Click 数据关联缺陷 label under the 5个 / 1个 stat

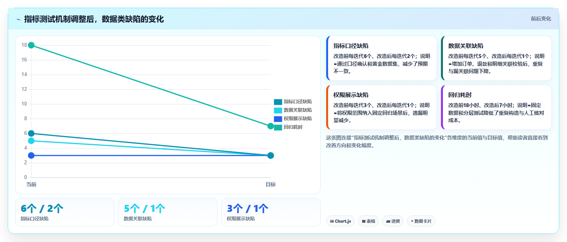pos(138,219)
